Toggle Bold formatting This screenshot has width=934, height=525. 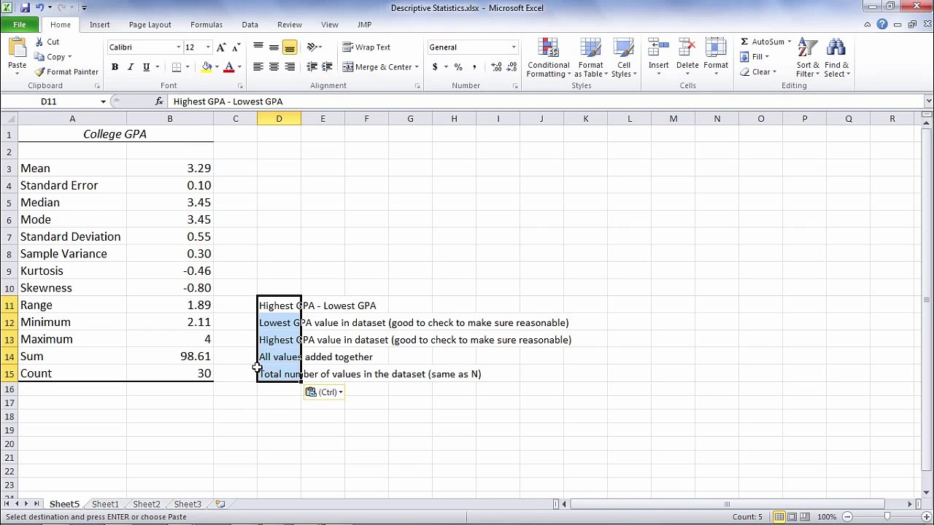tap(115, 67)
